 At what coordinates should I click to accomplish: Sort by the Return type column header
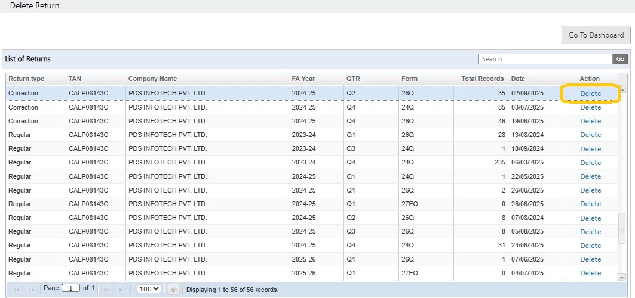click(x=26, y=79)
